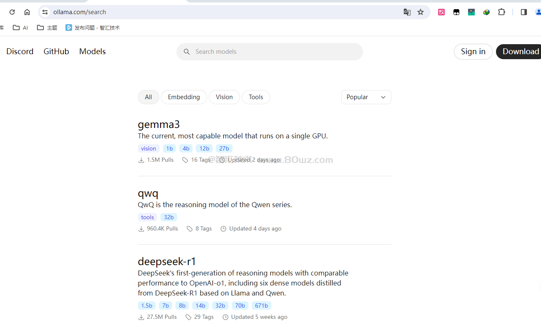541x333 pixels.
Task: Select the All filter
Action: click(148, 97)
